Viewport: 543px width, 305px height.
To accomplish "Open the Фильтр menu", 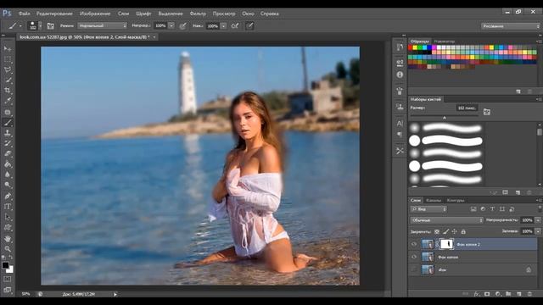I will [198, 14].
